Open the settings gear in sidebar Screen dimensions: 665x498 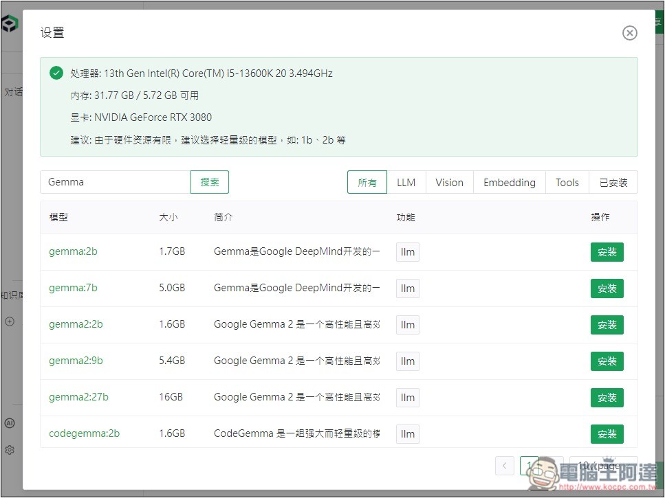coord(10,450)
